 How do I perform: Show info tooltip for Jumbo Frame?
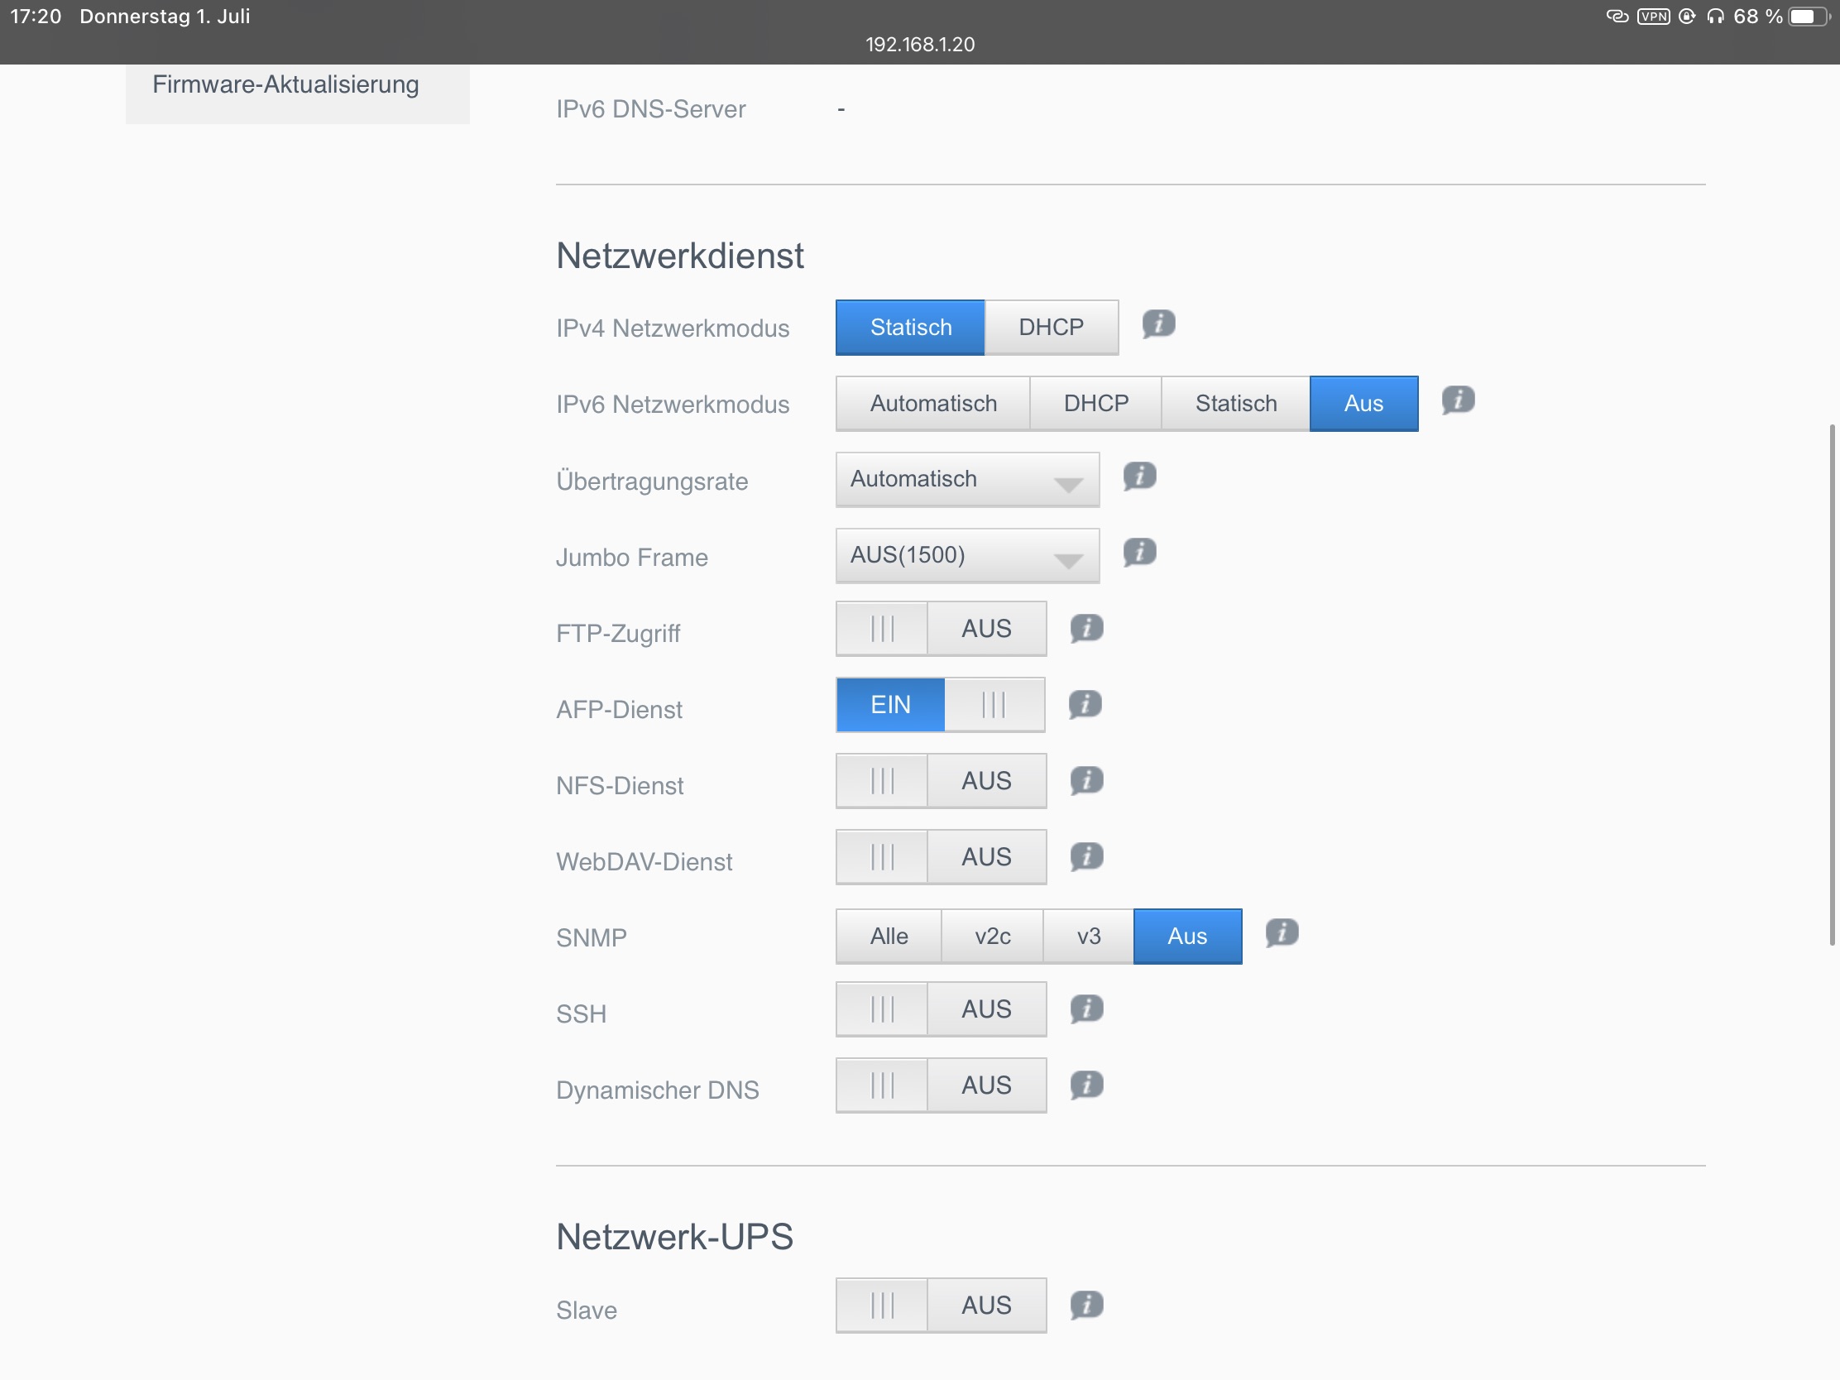click(x=1138, y=553)
